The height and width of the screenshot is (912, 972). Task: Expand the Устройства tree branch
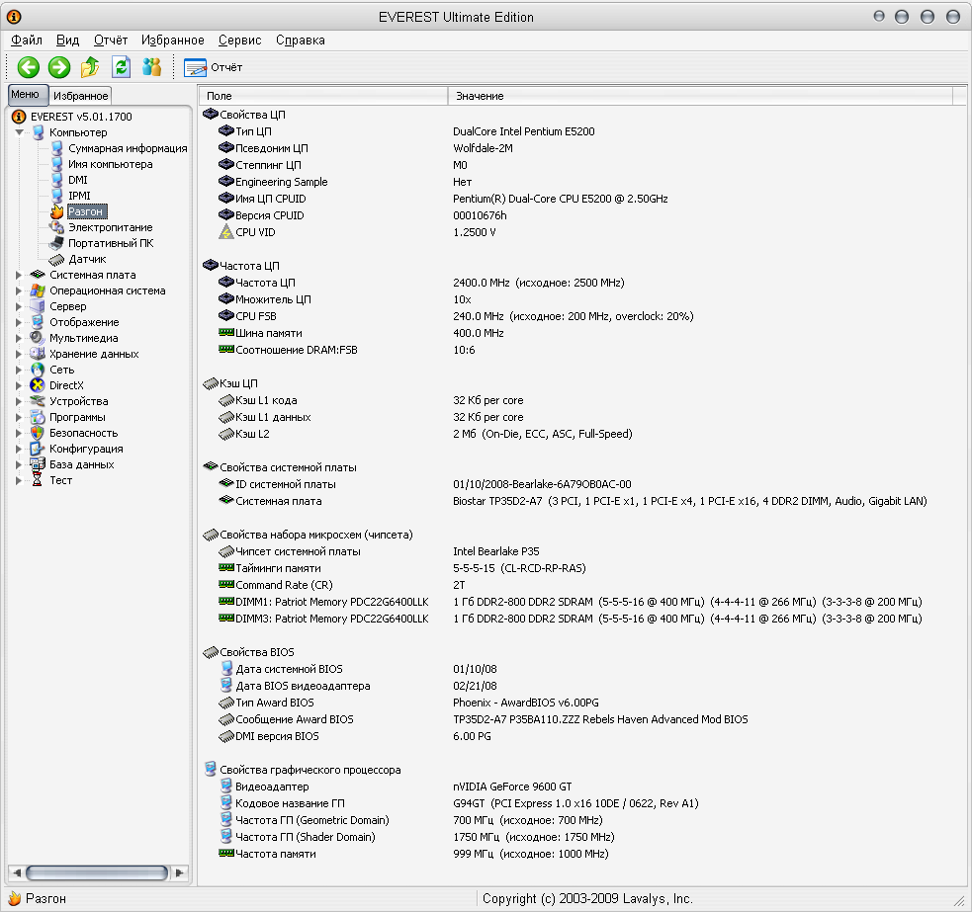click(x=17, y=401)
